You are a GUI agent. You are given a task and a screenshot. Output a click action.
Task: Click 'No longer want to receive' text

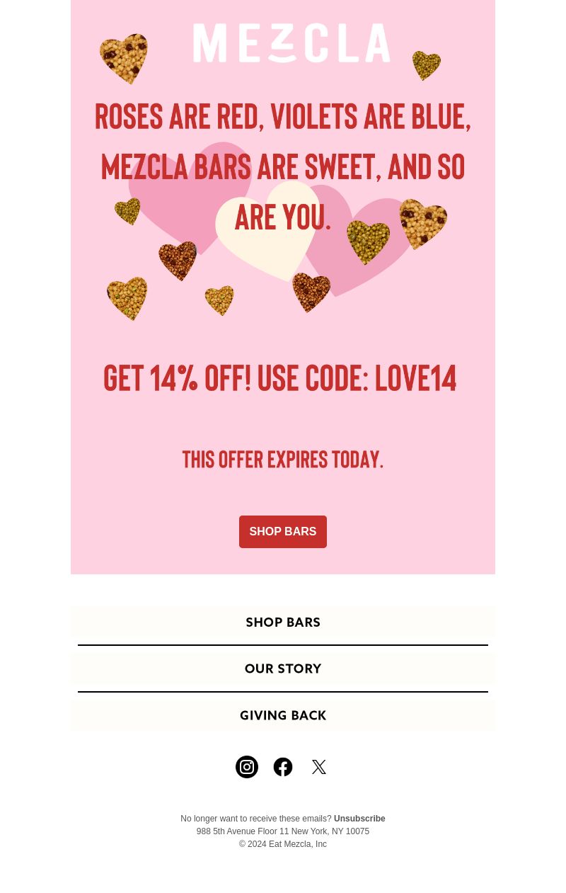click(256, 819)
